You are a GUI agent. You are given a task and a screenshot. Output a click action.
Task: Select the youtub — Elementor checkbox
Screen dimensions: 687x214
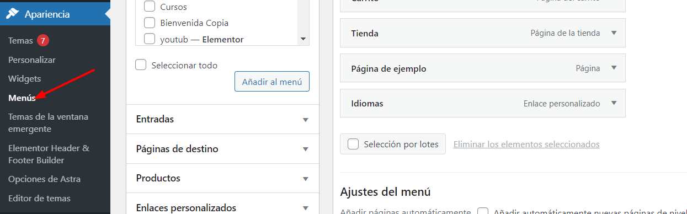pos(149,39)
